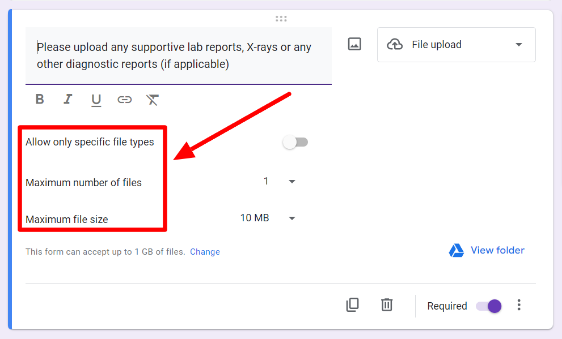Toggle Allow only specific file types
This screenshot has height=339, width=562.
(x=295, y=142)
